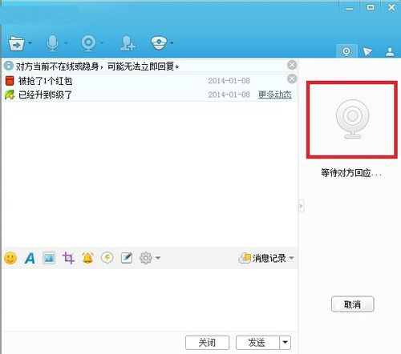Minimize the chat window
This screenshot has width=401, height=354.
(349, 8)
